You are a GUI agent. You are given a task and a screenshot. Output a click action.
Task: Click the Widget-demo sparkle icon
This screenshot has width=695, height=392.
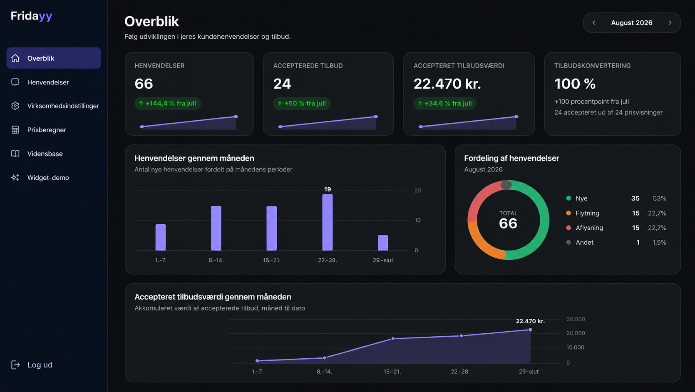tap(15, 177)
